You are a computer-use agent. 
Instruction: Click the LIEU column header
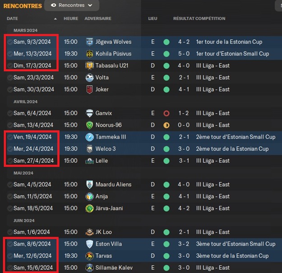pos(153,19)
